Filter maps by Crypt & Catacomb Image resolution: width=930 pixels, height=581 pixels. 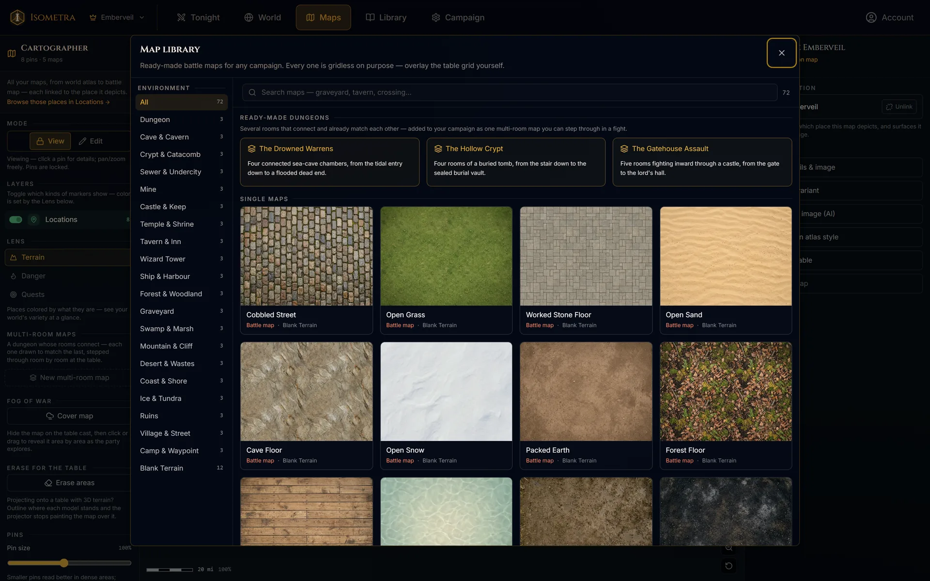pos(182,154)
